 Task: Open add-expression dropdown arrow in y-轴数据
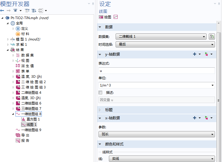coord(200,54)
